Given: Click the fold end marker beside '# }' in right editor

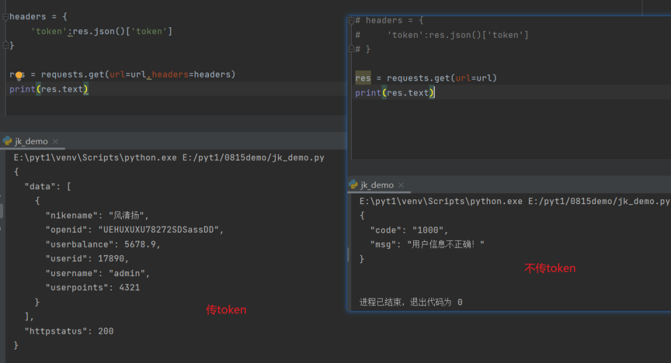Looking at the screenshot, I should click(x=351, y=49).
